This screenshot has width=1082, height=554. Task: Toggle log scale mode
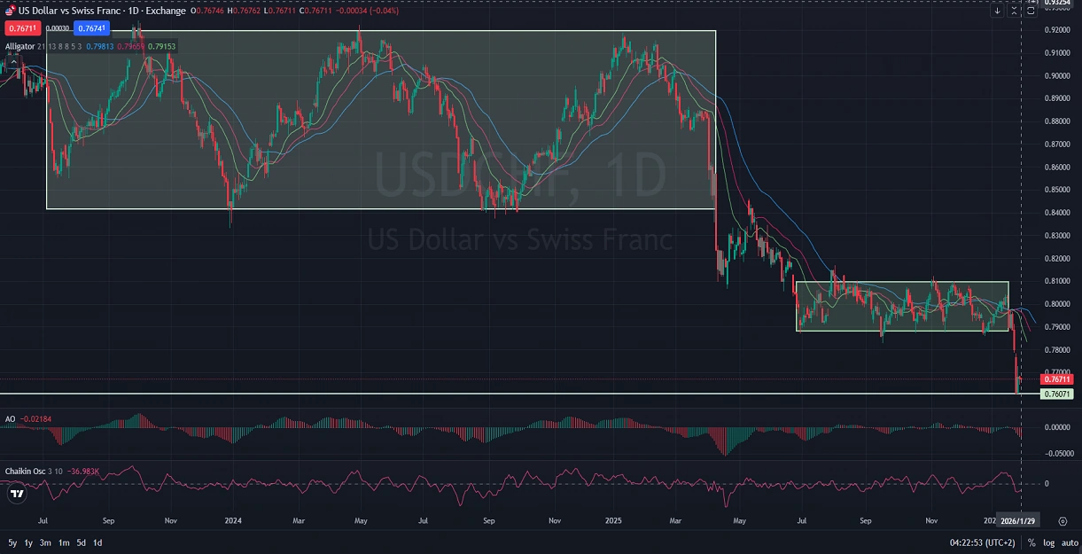point(1049,542)
